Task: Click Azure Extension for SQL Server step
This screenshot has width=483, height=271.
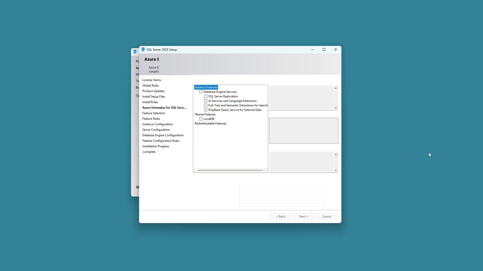Action: click(x=164, y=108)
